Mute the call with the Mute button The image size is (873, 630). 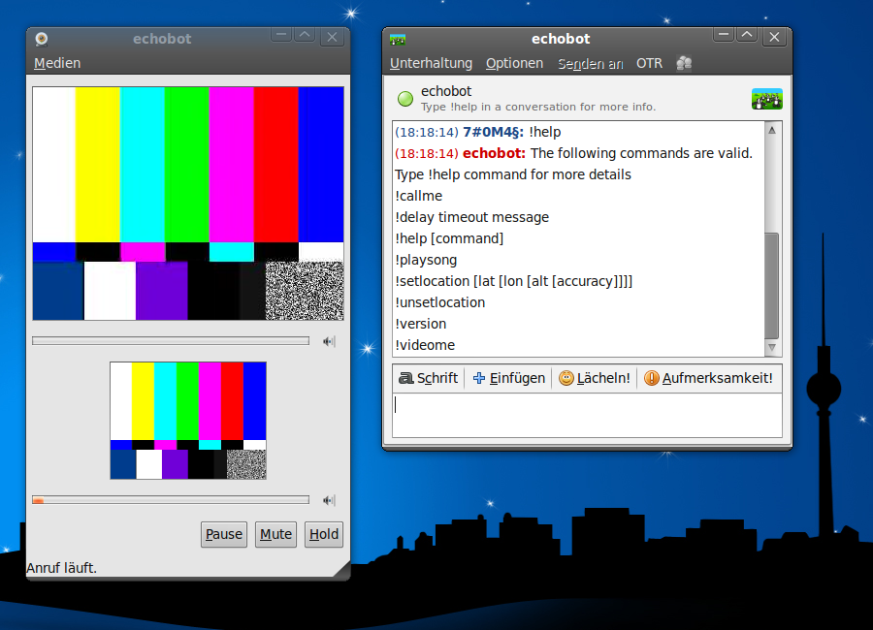click(x=275, y=534)
